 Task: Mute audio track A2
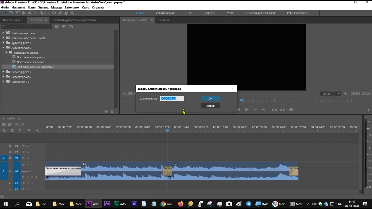(28, 183)
